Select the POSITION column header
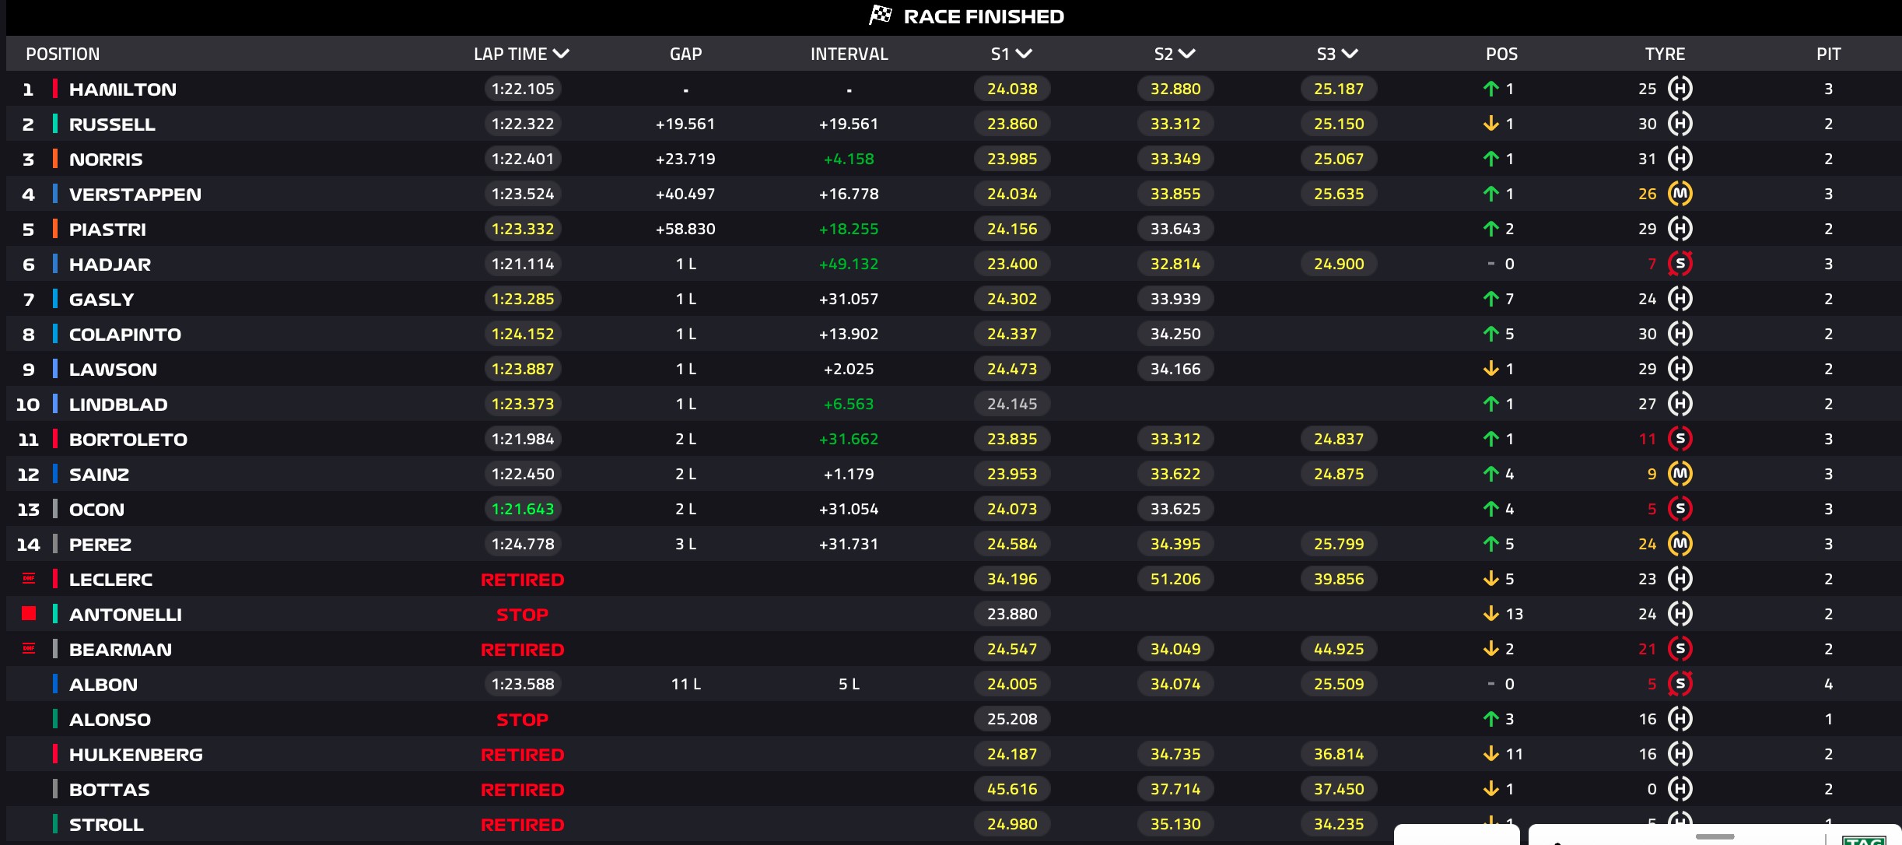 (63, 54)
